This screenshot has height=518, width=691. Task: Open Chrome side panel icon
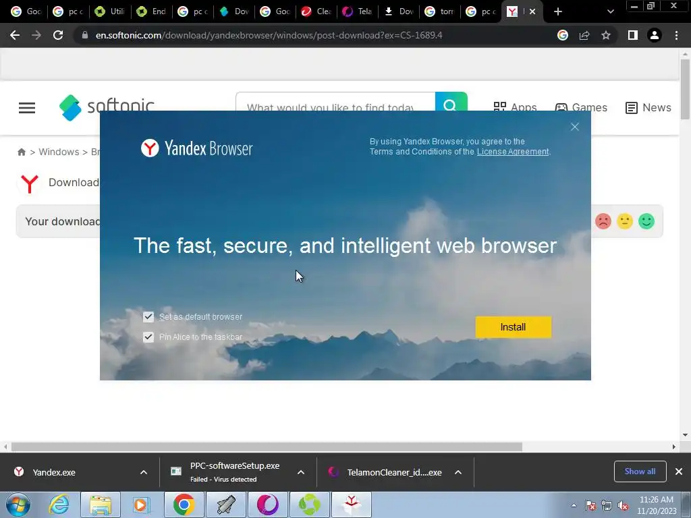pyautogui.click(x=633, y=35)
